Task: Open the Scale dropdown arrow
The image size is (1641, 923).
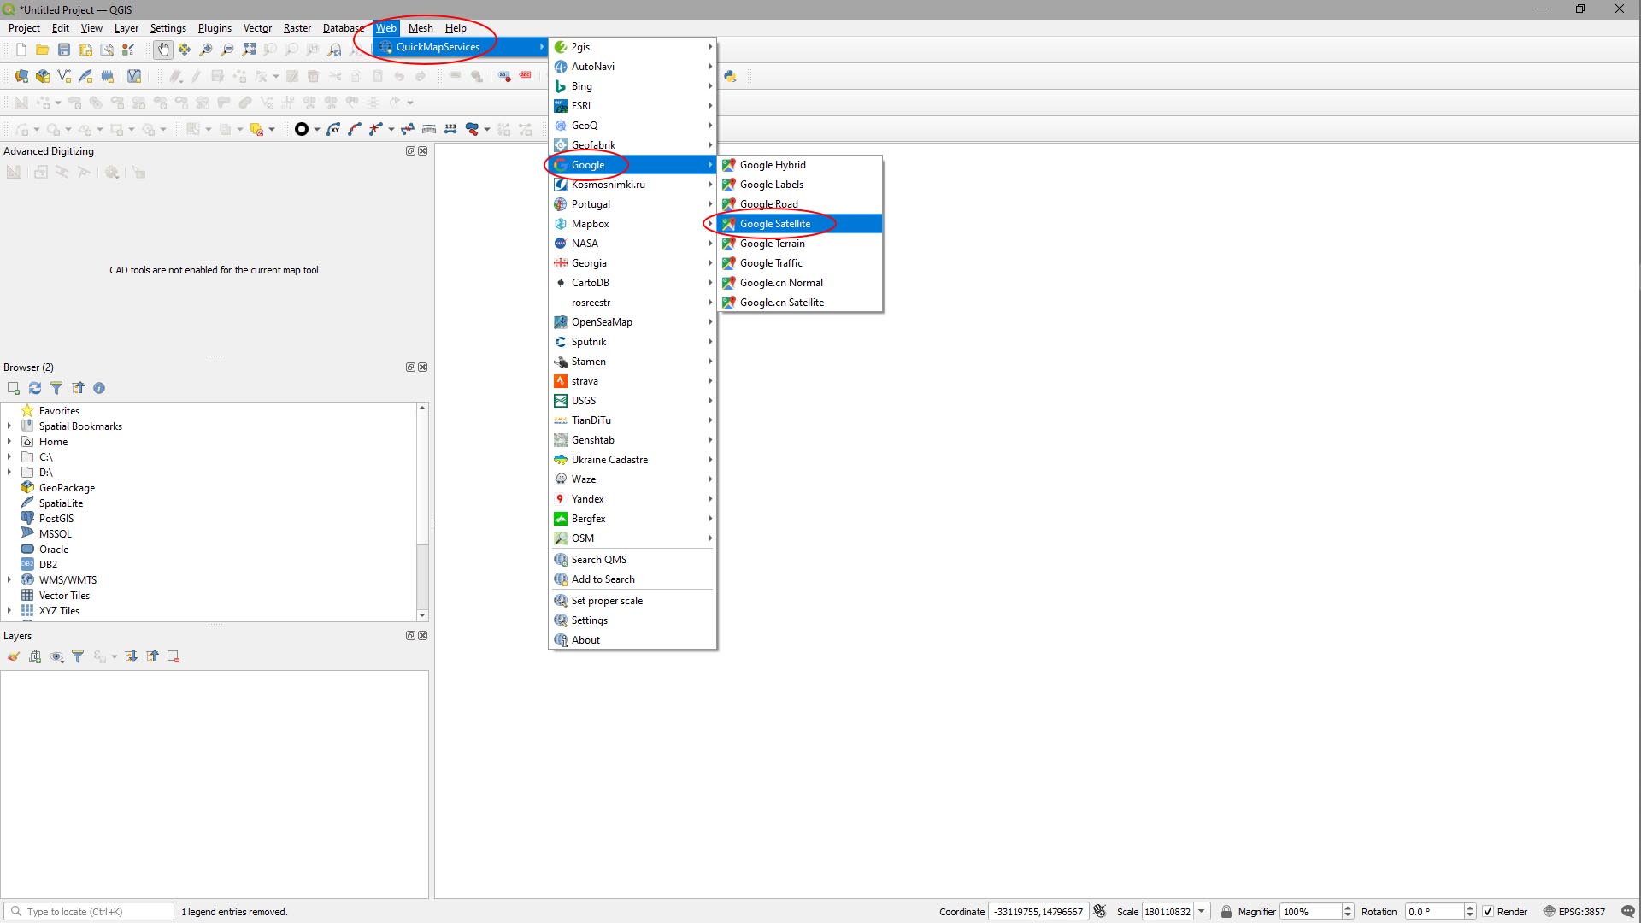Action: tap(1202, 912)
